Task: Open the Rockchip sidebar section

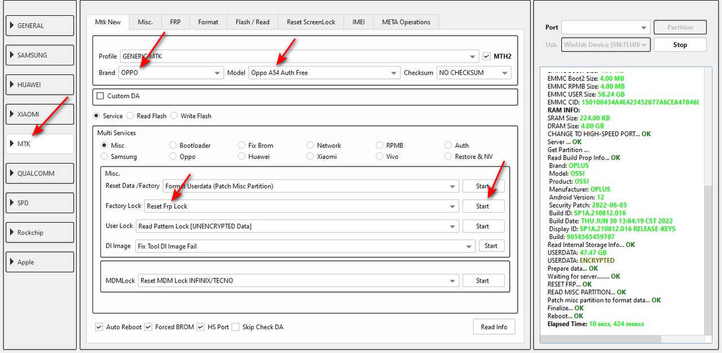Action: tap(39, 232)
